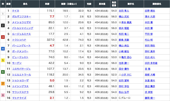
Task: Open trainer 友道 康夫 profile
Action: [150, 80]
